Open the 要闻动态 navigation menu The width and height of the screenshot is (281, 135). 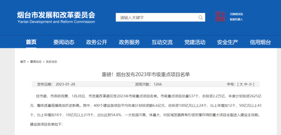[64, 42]
